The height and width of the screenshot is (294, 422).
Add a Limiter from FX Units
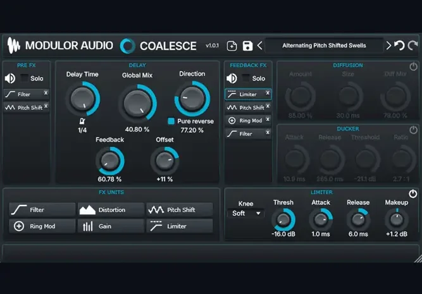pyautogui.click(x=180, y=226)
